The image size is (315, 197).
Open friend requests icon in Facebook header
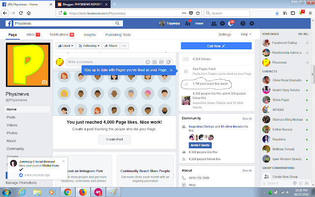[214, 24]
